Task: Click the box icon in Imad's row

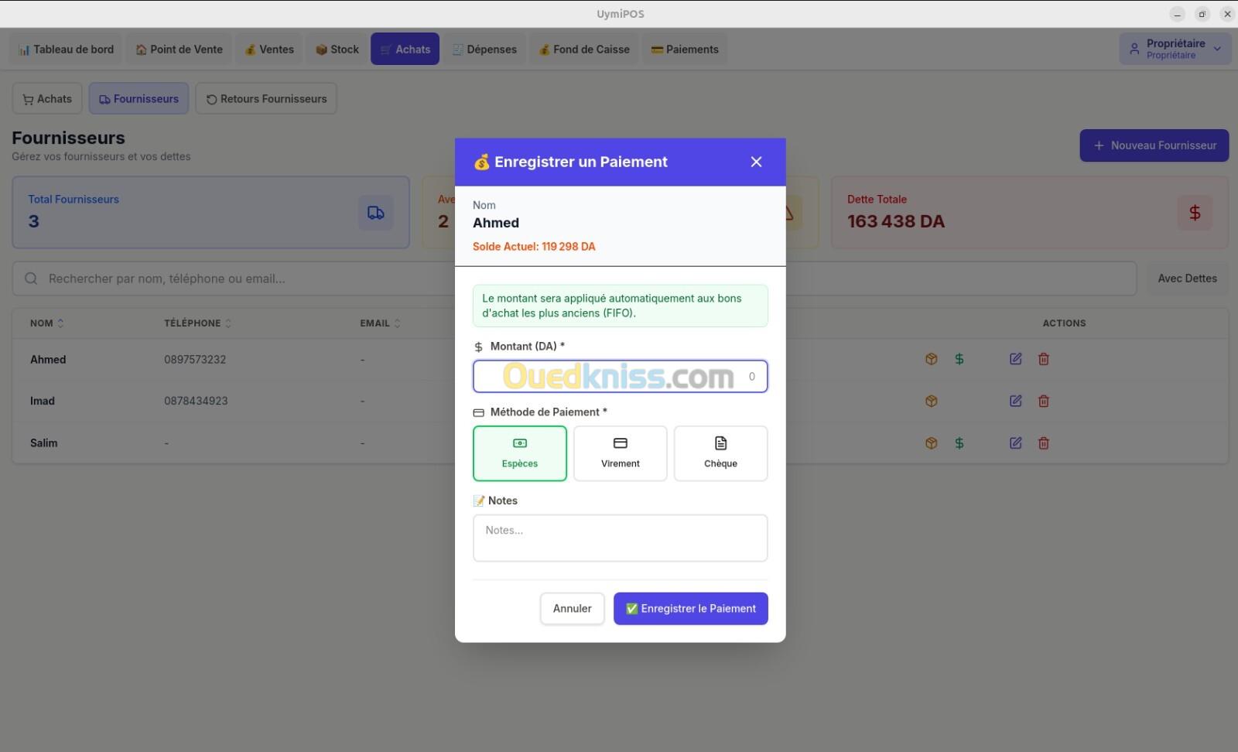Action: [x=932, y=401]
